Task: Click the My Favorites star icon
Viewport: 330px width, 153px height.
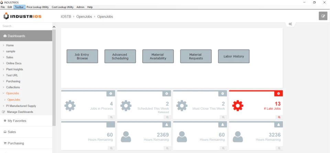Action: click(5, 121)
